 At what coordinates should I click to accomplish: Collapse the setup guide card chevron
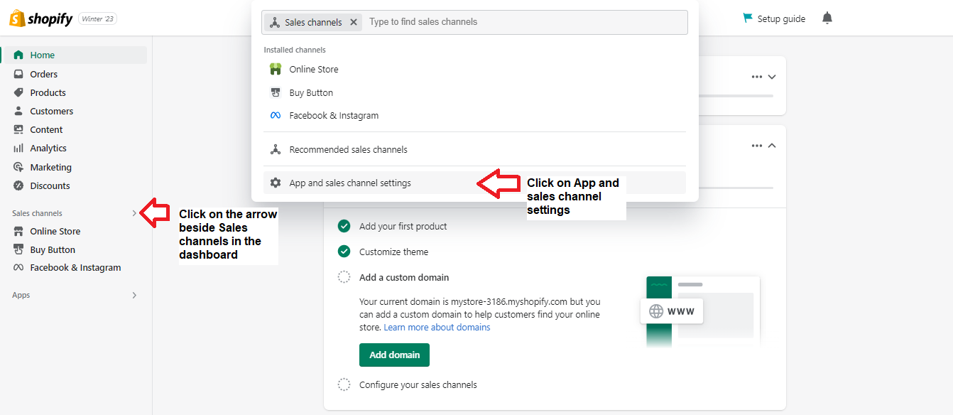pos(772,146)
